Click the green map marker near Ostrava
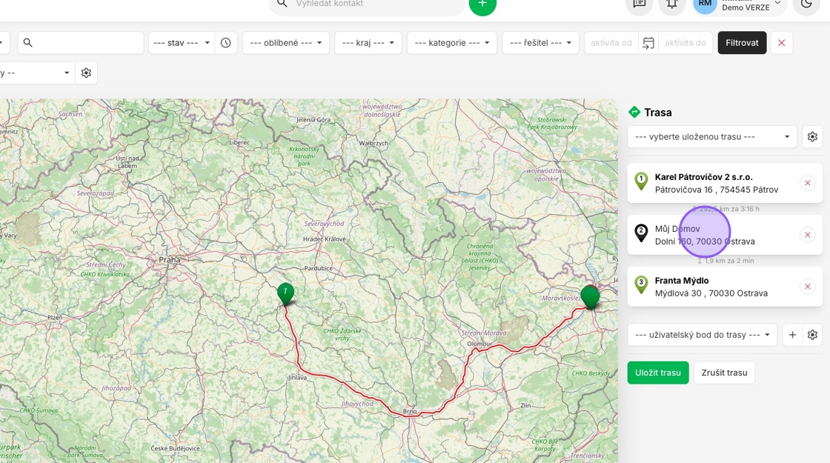 point(590,296)
